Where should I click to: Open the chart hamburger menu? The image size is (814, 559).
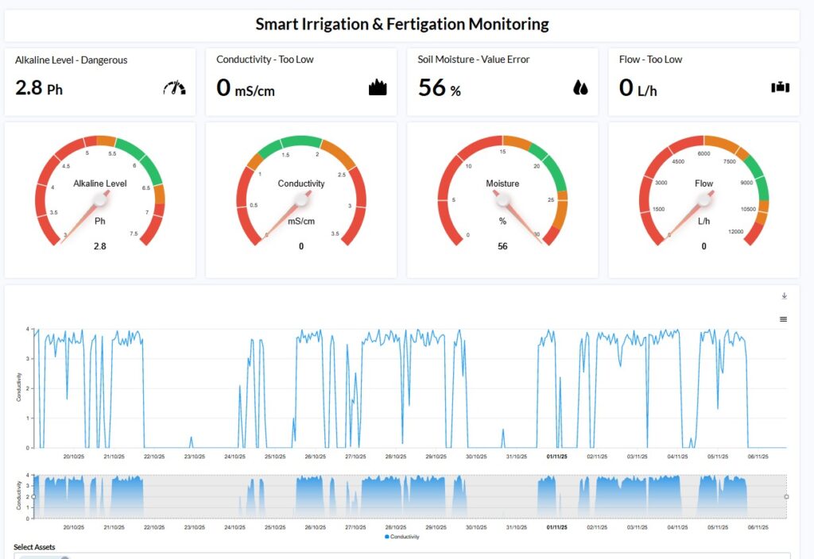784,318
